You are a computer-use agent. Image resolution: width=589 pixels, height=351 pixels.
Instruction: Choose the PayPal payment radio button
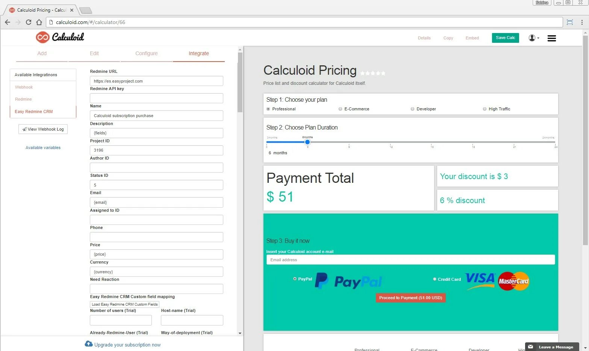(295, 279)
